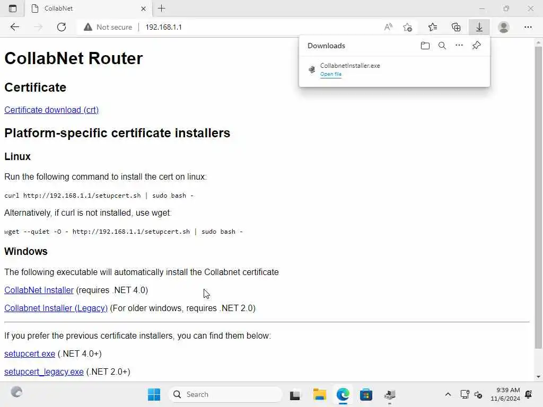Open tab actions menu icon
The width and height of the screenshot is (543, 407).
13,8
